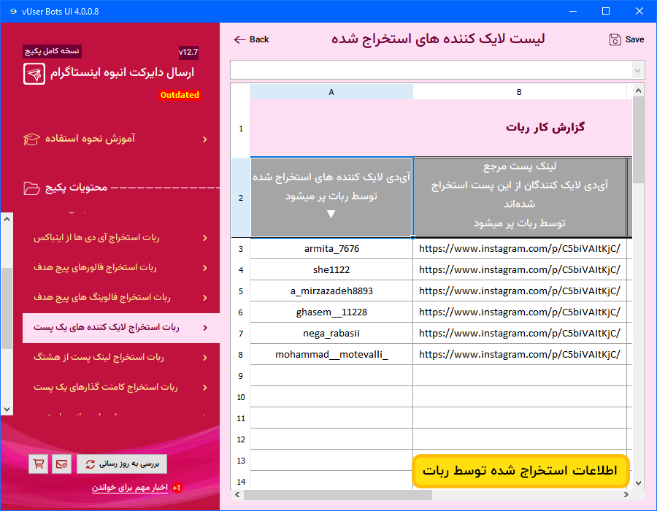Select cell containing a_mirzazadeh8893
Screen dimensions: 657x511
331,291
